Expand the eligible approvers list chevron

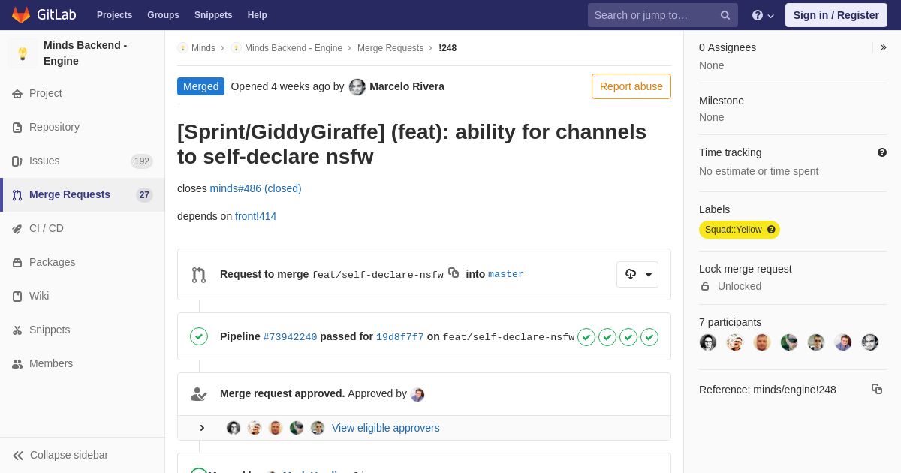pos(202,428)
